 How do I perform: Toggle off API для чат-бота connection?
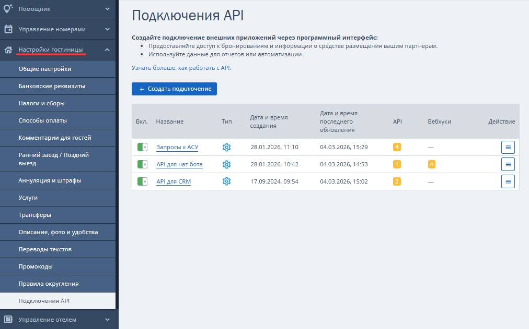click(x=142, y=164)
